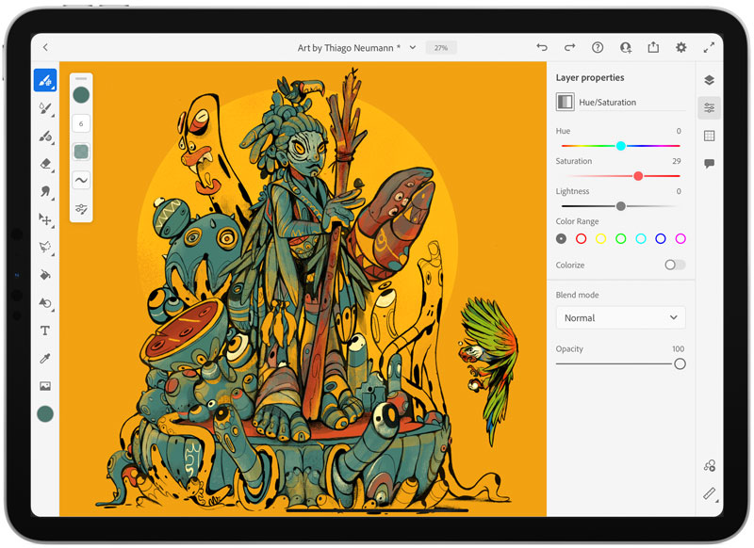Open the Layers panel icon
Image resolution: width=754 pixels, height=548 pixels.
point(710,80)
